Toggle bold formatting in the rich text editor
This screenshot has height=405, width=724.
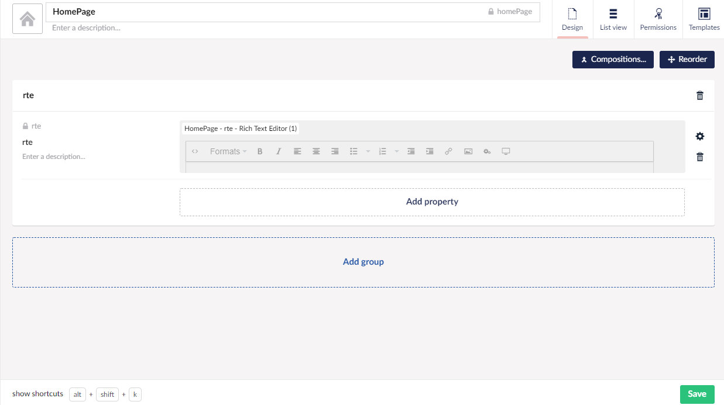click(259, 151)
